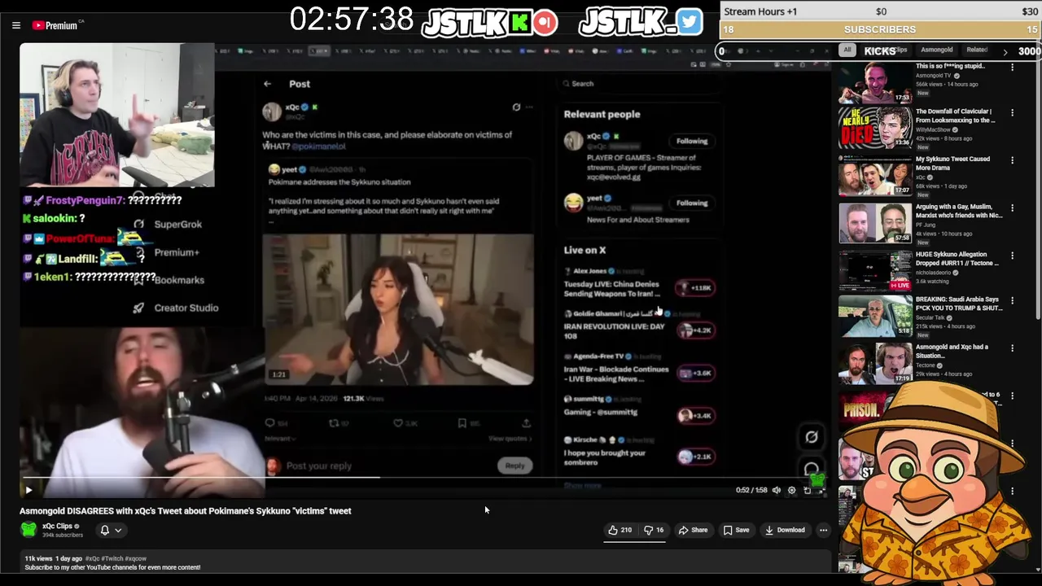Click the @pokimanelol mention link
This screenshot has width=1042, height=586.
click(318, 146)
